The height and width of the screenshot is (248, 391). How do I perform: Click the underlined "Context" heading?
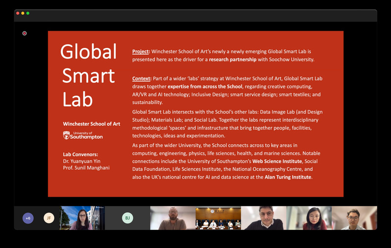pyautogui.click(x=141, y=78)
